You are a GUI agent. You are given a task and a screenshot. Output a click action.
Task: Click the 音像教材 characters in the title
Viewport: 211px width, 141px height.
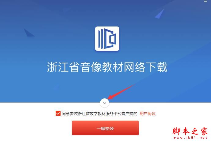[102, 67]
